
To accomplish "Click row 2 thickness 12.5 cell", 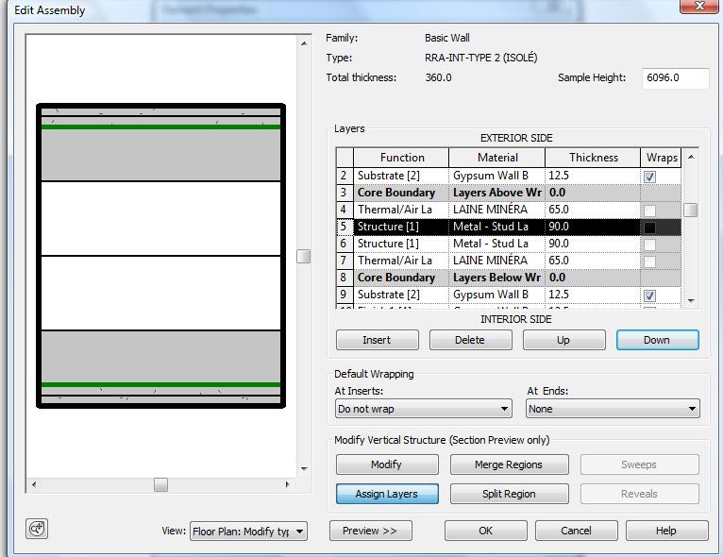I will pos(593,176).
